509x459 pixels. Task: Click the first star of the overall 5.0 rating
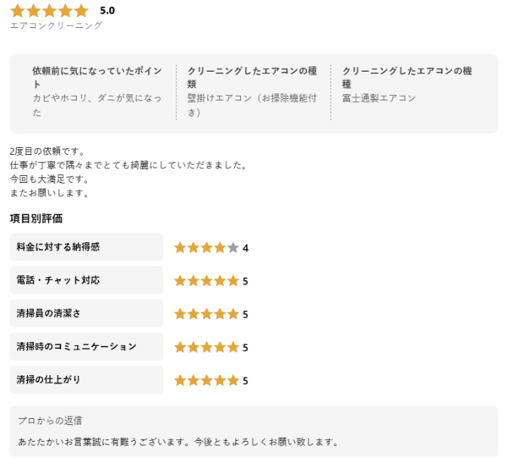[x=17, y=11]
